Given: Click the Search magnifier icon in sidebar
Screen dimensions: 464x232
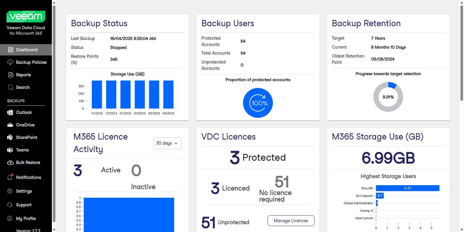Looking at the screenshot, I should [x=11, y=87].
